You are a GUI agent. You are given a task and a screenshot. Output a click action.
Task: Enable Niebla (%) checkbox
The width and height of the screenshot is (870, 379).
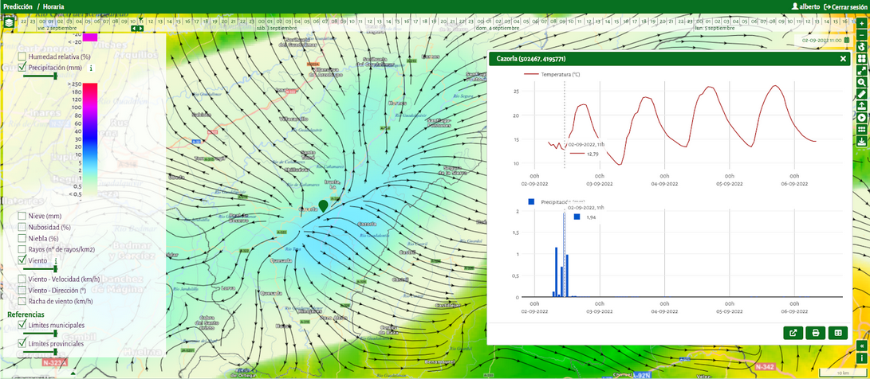[22, 238]
